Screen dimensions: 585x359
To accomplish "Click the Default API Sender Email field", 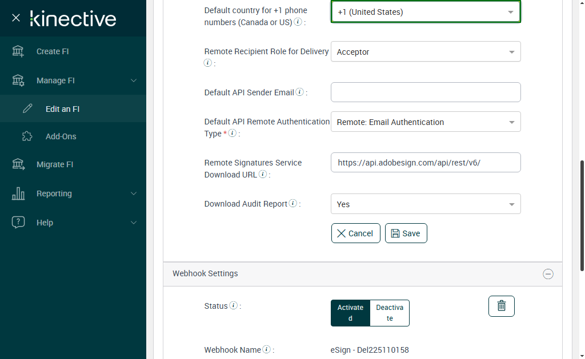I will (x=426, y=92).
